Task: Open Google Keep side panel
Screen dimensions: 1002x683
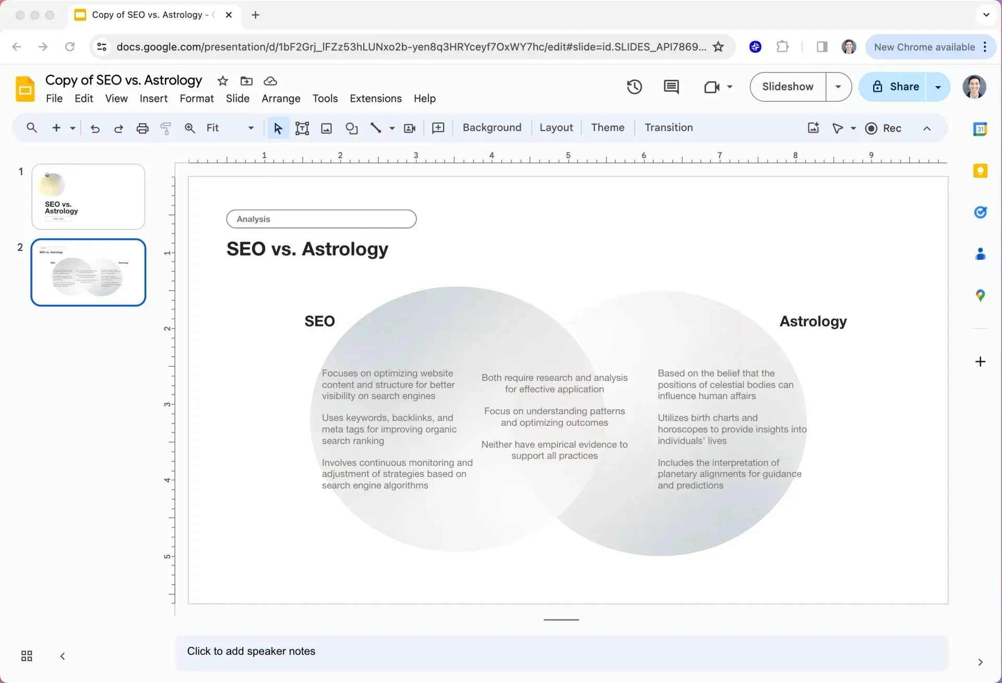Action: tap(980, 171)
